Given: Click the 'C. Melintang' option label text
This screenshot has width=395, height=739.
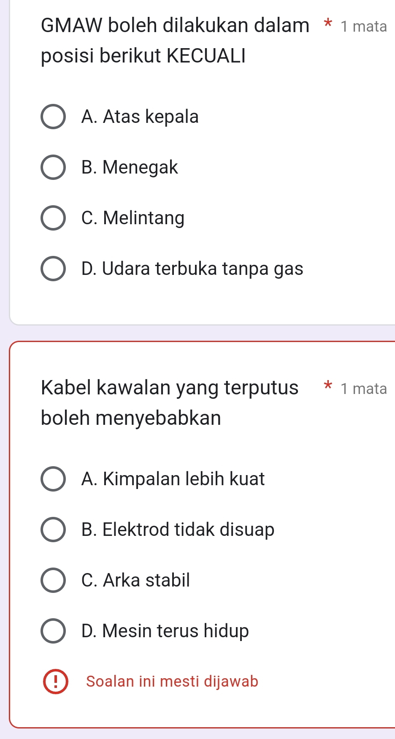Looking at the screenshot, I should [x=133, y=218].
